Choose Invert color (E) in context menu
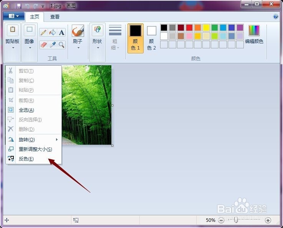The width and height of the screenshot is (283, 228). (34, 159)
